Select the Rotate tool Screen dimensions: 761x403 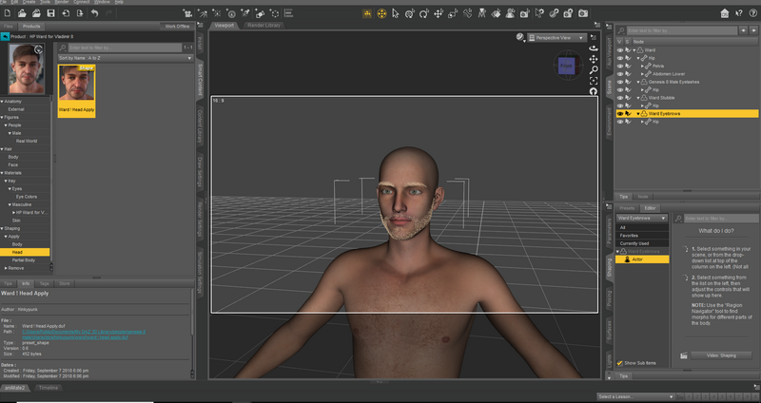point(423,13)
